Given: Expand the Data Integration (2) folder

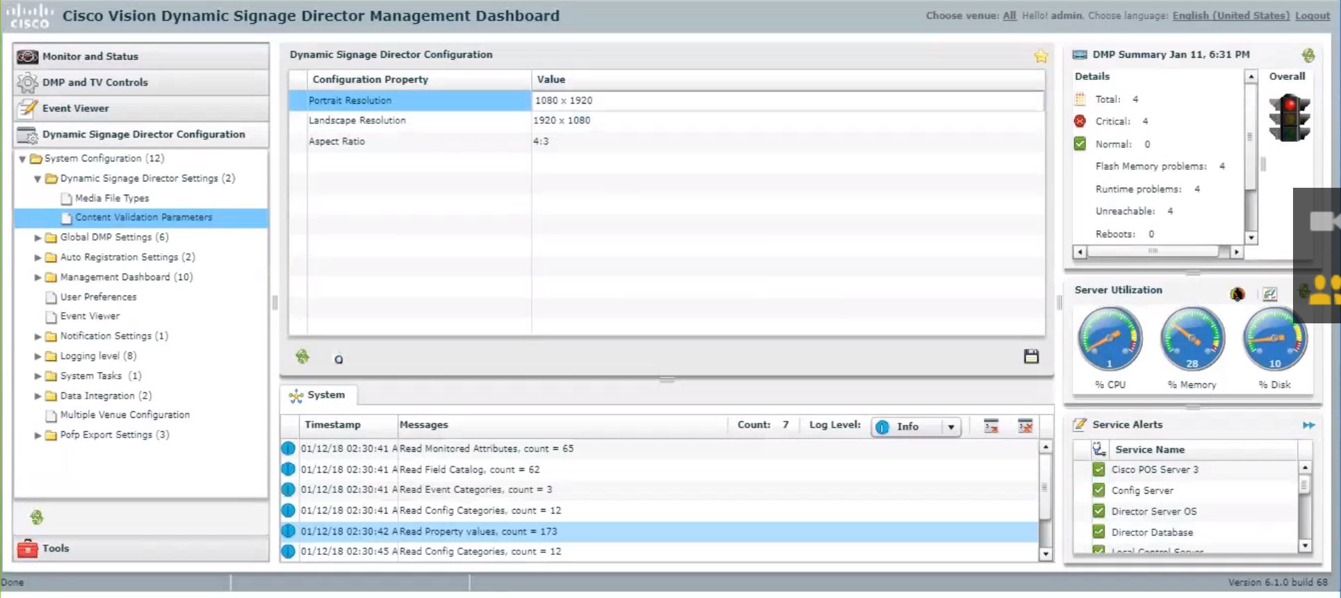Looking at the screenshot, I should [38, 396].
